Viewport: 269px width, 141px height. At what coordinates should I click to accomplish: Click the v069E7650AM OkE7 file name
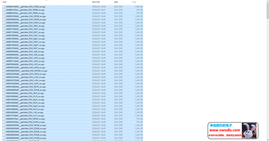(x=25, y=42)
